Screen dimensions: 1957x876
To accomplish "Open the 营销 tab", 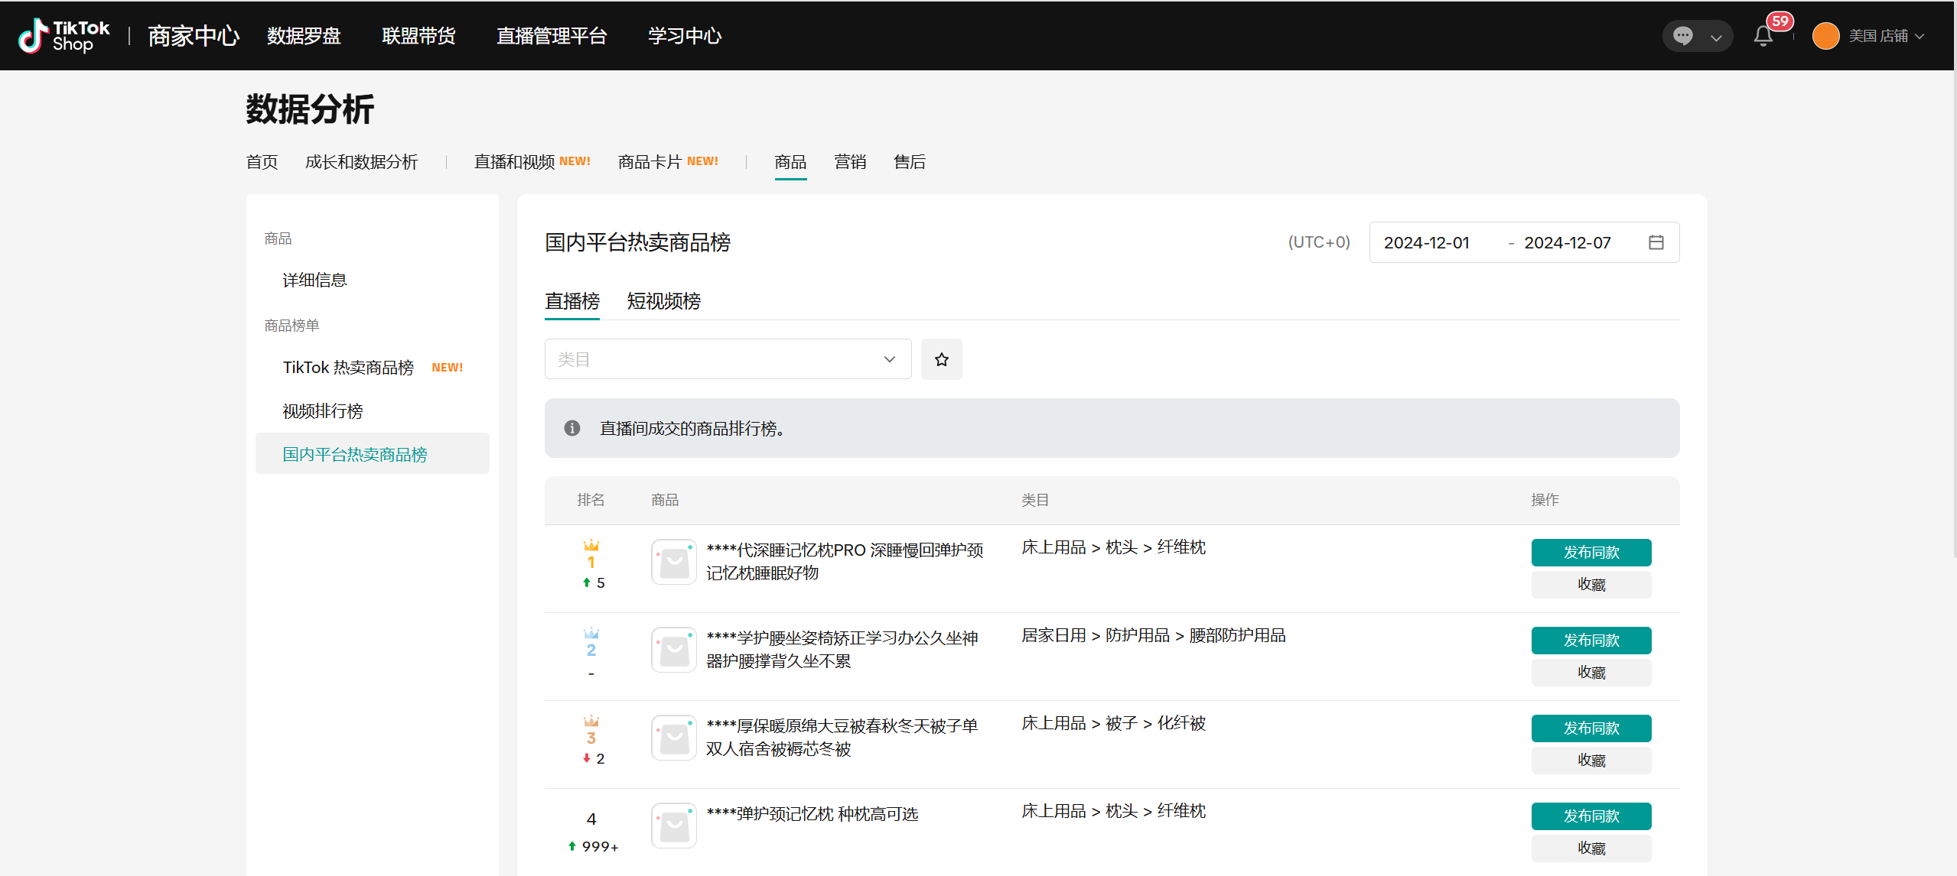I will point(849,162).
